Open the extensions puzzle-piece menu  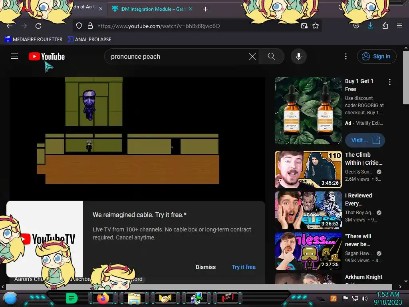pos(385,26)
